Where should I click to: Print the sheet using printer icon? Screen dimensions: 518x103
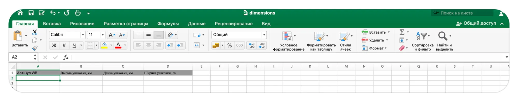tap(77, 13)
